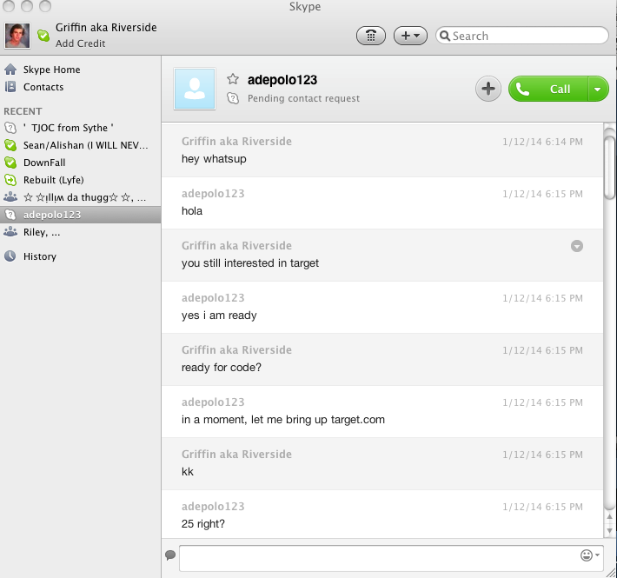This screenshot has height=578, width=617.
Task: Click the 'let me bring up target.com' message
Action: tap(283, 420)
